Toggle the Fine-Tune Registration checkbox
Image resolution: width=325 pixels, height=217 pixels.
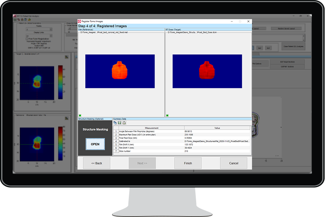pos(26,38)
